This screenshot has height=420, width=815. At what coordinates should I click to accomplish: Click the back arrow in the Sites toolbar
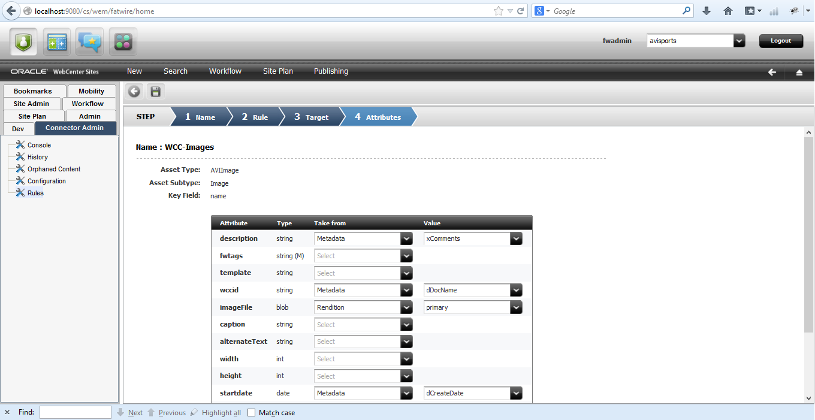coord(772,71)
